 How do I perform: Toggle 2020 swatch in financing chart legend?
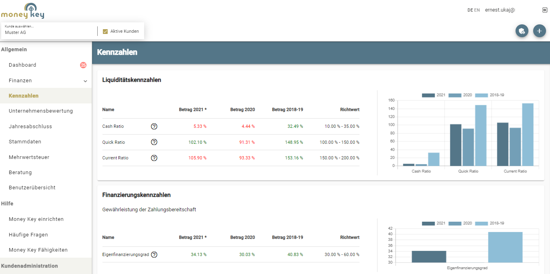[x=455, y=223]
